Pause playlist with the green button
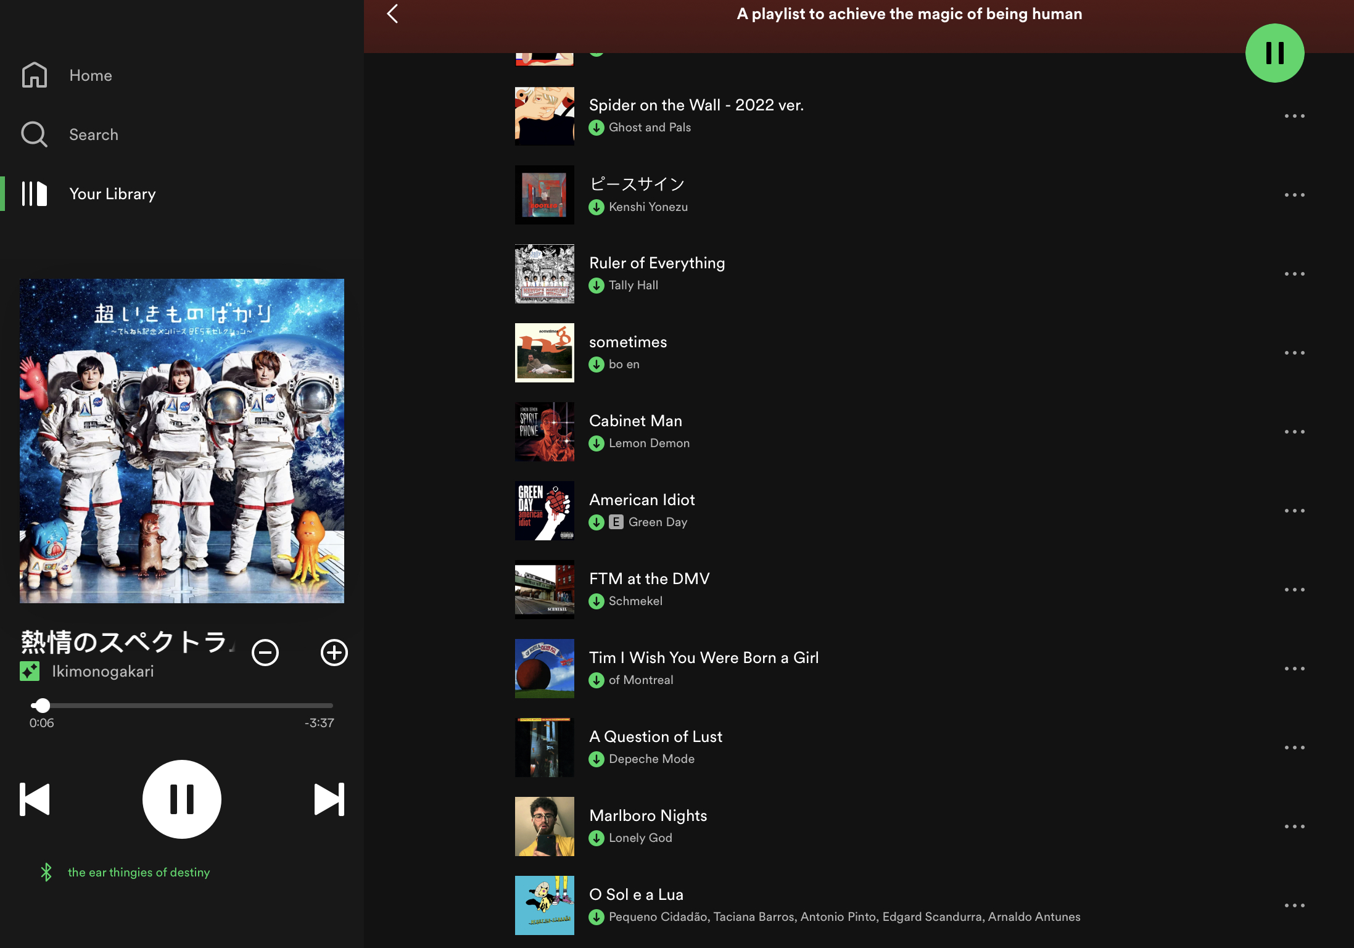 (1274, 53)
